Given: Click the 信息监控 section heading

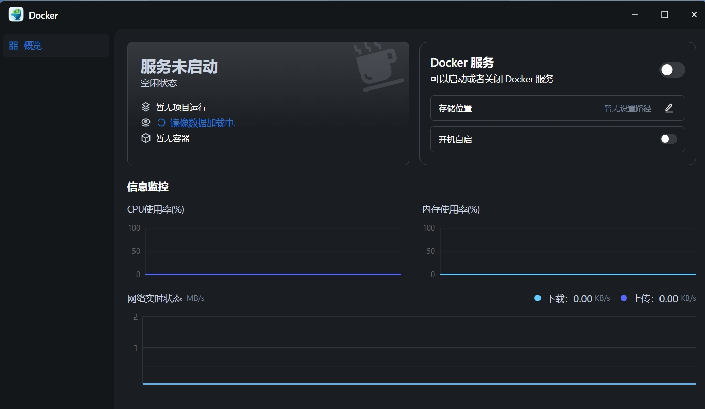Looking at the screenshot, I should [x=148, y=187].
